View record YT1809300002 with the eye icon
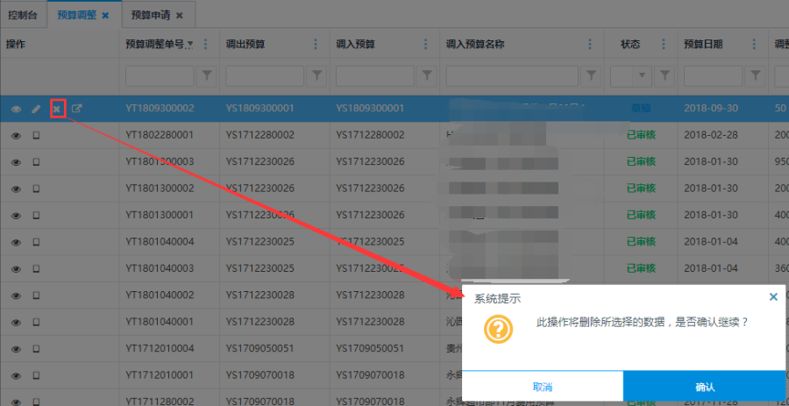 pyautogui.click(x=16, y=109)
